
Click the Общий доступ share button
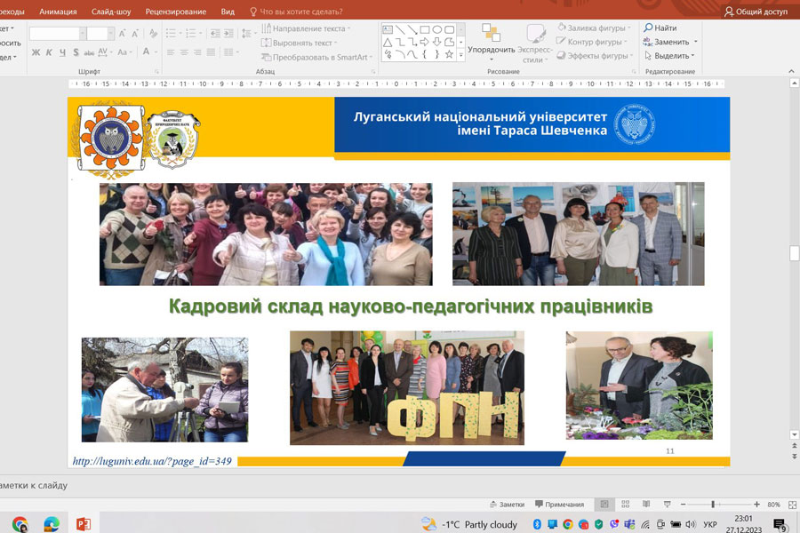point(756,12)
